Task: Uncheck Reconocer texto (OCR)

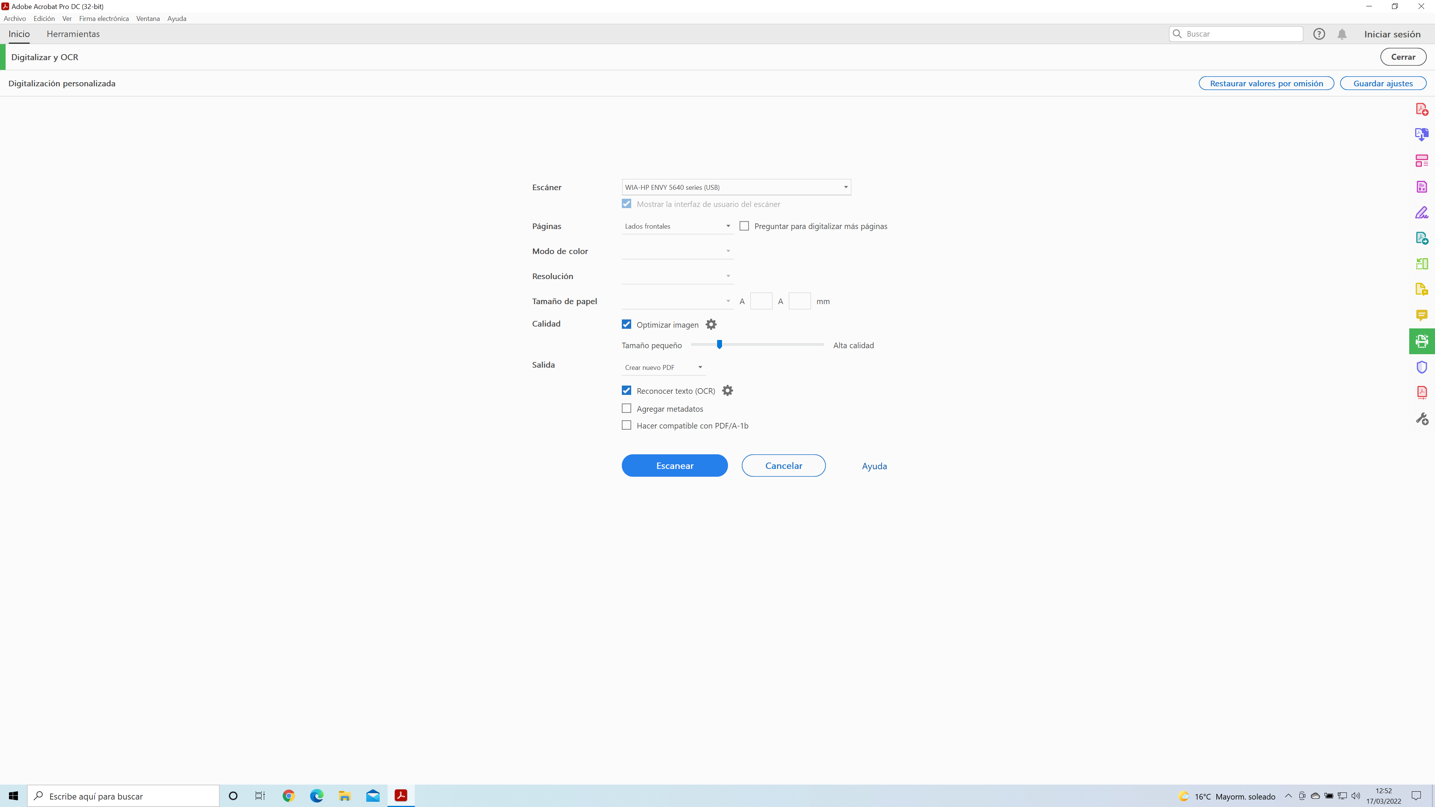Action: coord(627,390)
